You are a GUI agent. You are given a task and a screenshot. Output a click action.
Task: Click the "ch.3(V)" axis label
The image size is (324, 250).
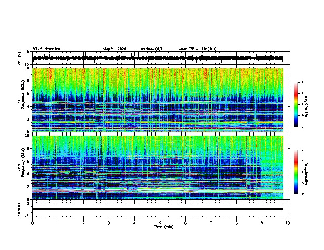click(20, 210)
